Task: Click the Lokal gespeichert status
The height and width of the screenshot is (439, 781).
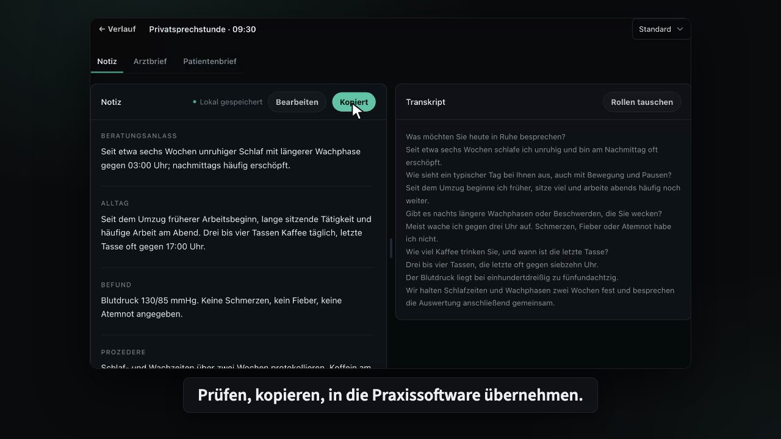Action: [x=228, y=102]
